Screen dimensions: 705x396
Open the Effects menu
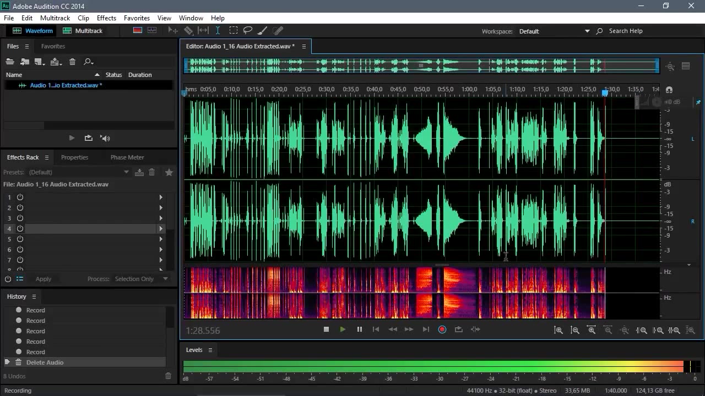click(x=106, y=18)
